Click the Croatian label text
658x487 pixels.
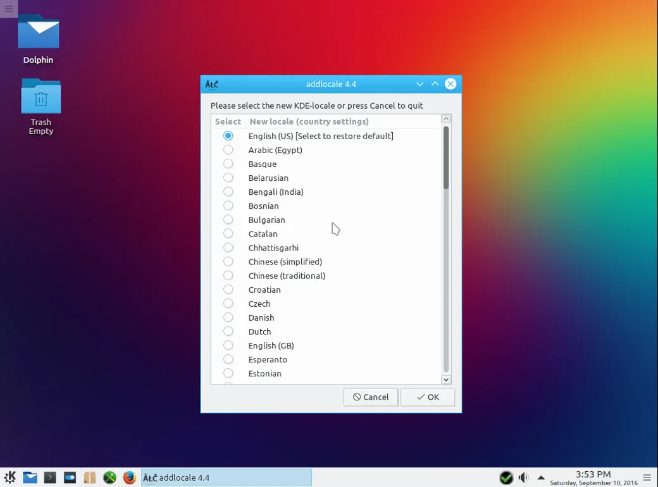tap(264, 290)
